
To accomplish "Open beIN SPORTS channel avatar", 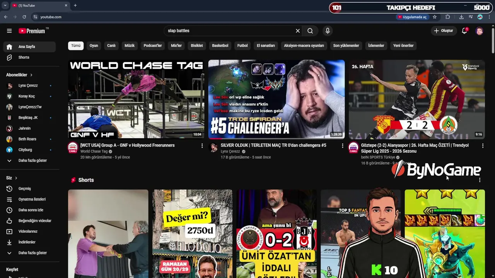I will coord(353,147).
